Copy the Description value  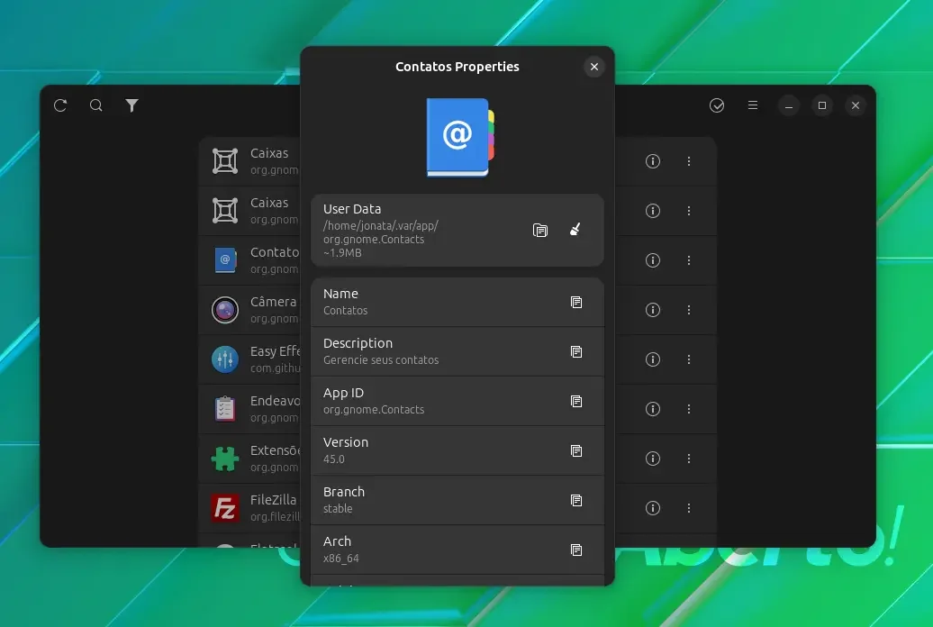(576, 351)
